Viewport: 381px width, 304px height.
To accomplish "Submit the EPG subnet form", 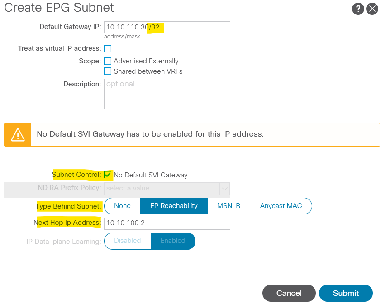I will [x=346, y=293].
